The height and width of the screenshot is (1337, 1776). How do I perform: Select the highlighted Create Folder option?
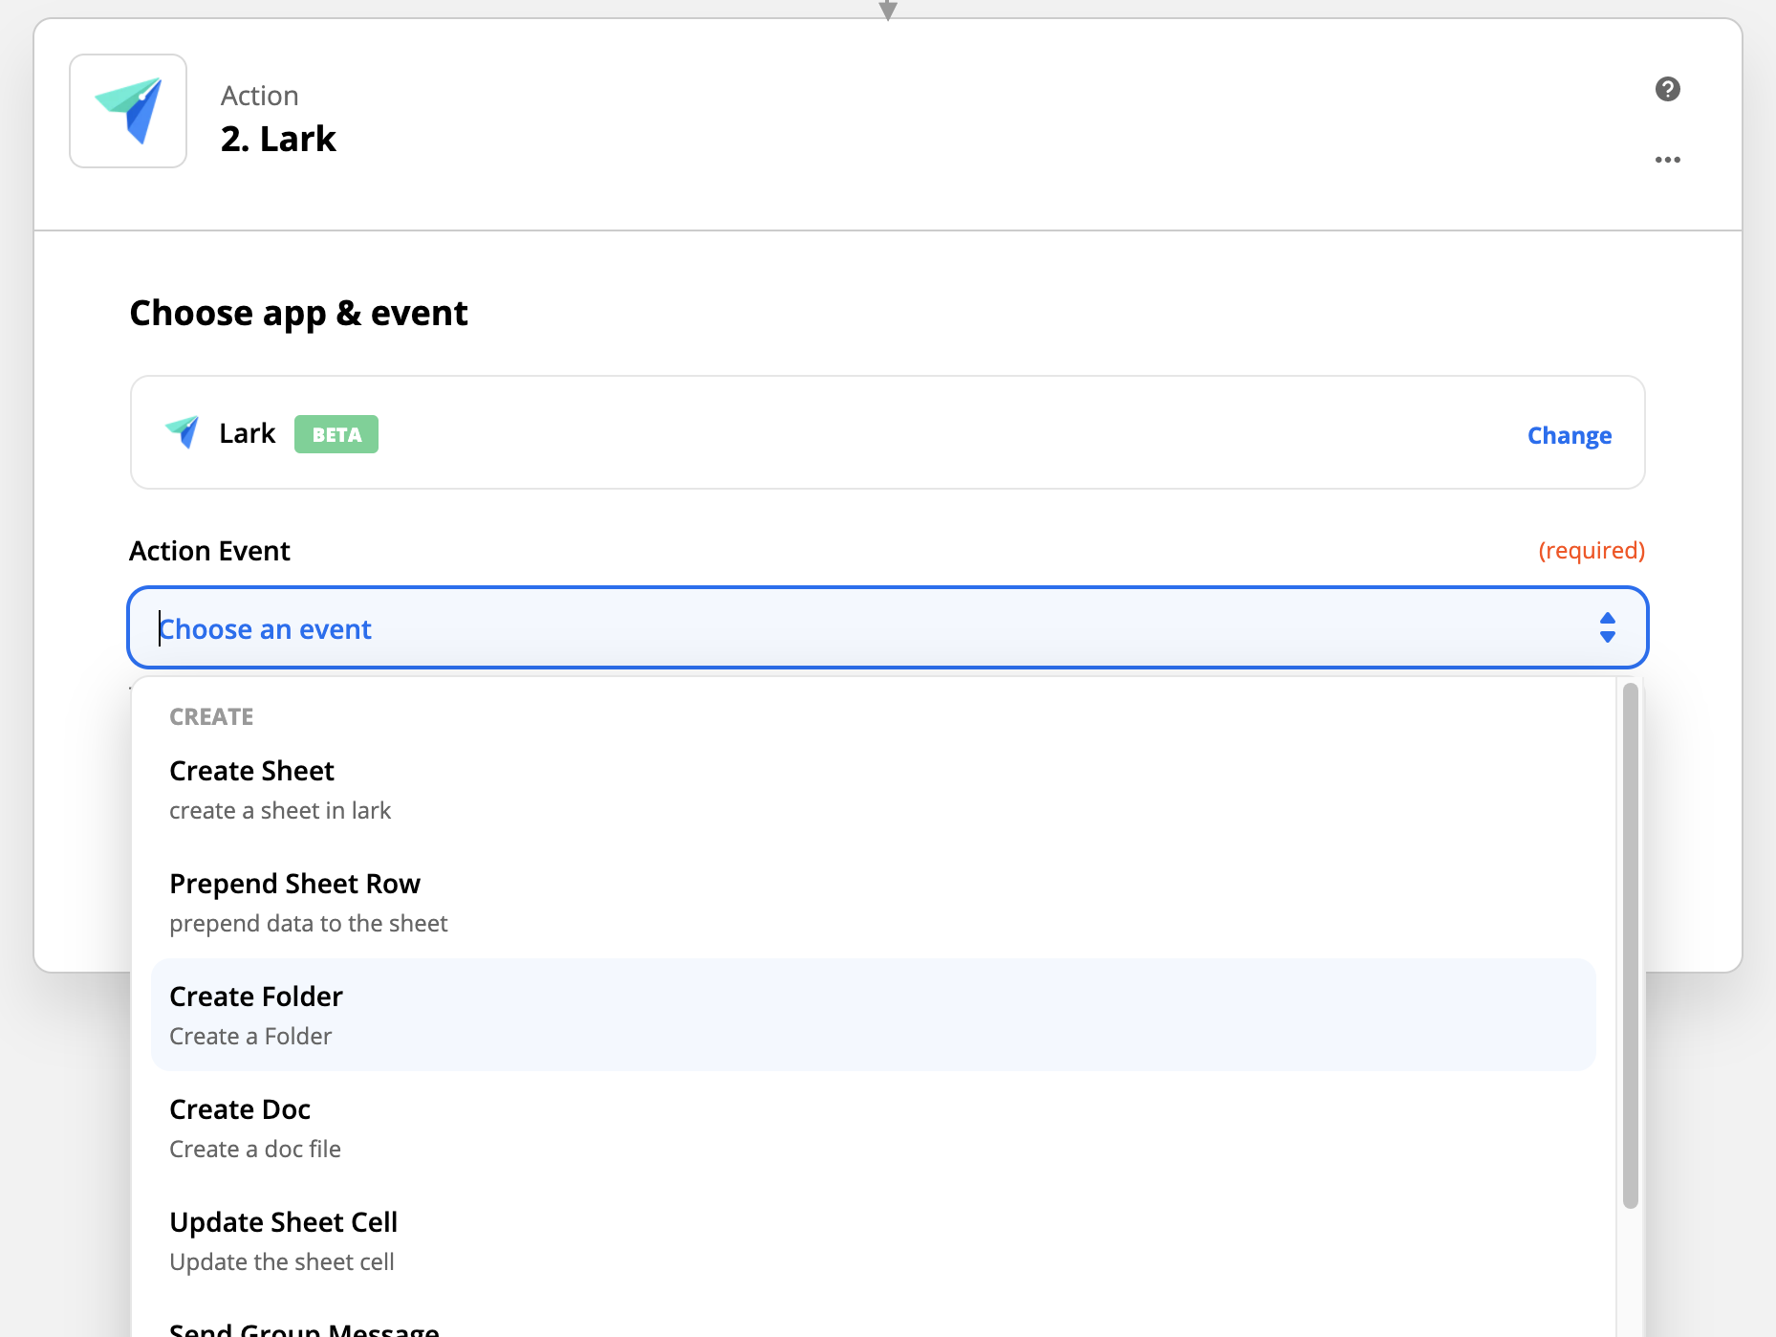[255, 997]
